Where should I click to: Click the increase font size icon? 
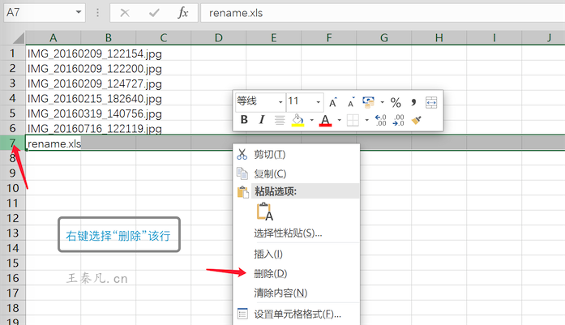coord(333,101)
